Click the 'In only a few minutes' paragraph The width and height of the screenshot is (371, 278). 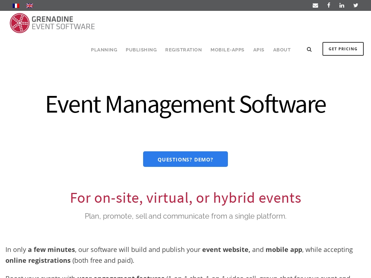[x=179, y=255]
